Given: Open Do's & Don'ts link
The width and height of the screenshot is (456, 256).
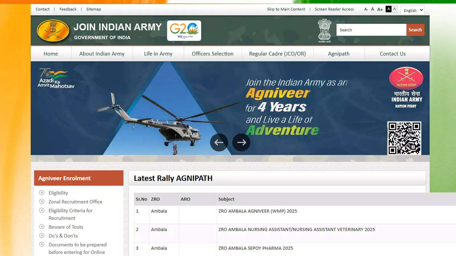Looking at the screenshot, I should [63, 236].
